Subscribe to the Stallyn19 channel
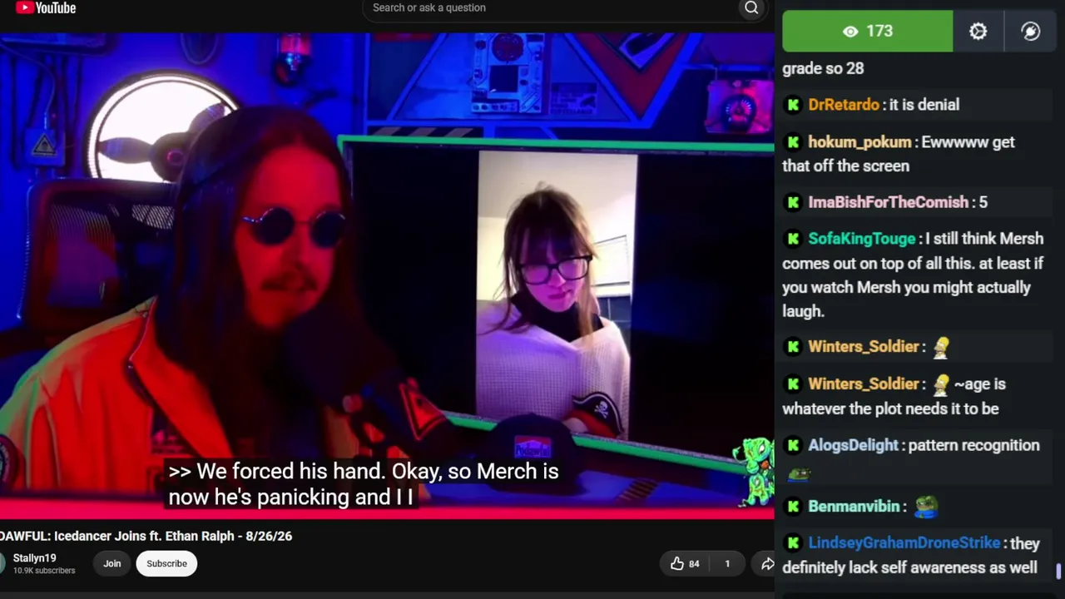The width and height of the screenshot is (1065, 599). (166, 564)
